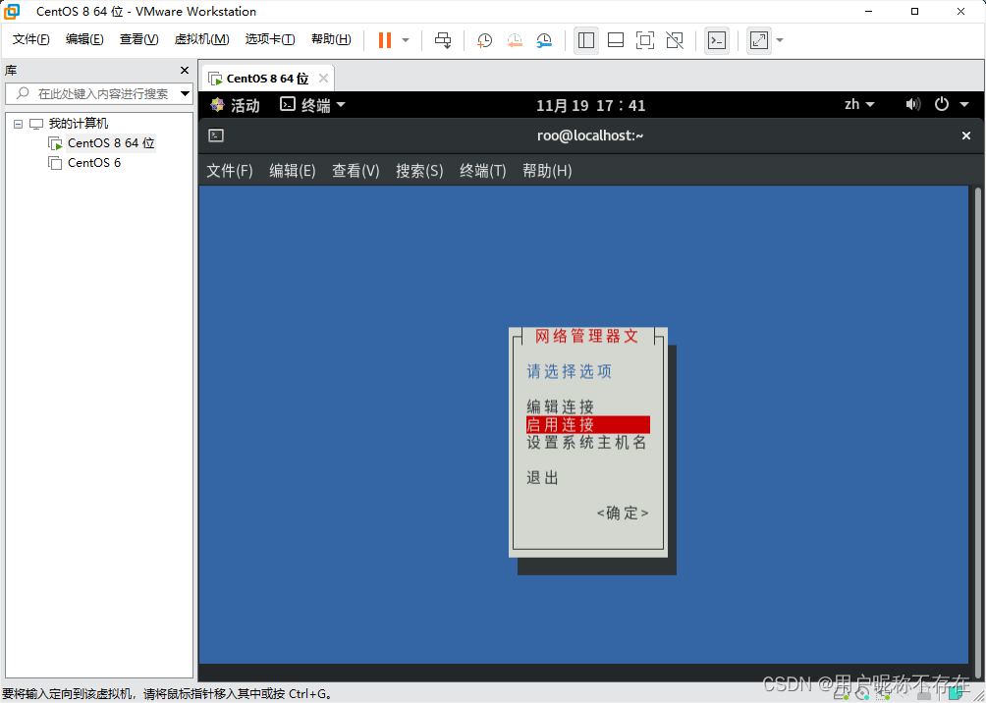Select 设置系统主机名 option
Screen dimensions: 986x703
586,443
